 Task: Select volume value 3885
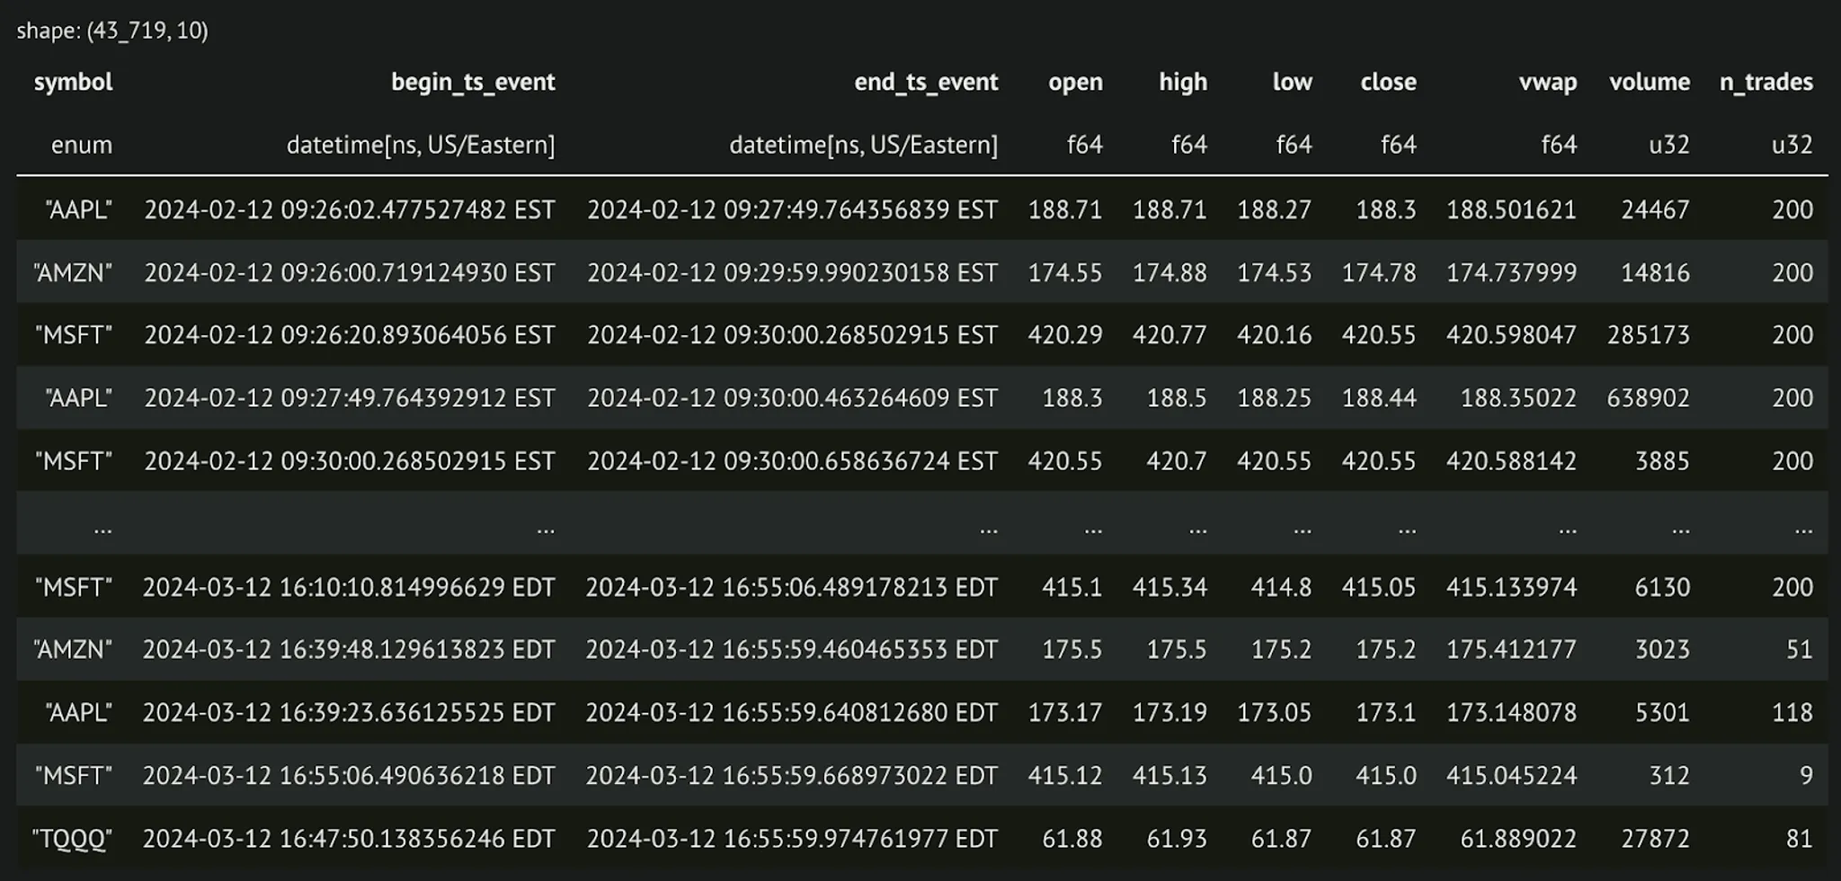click(1662, 460)
